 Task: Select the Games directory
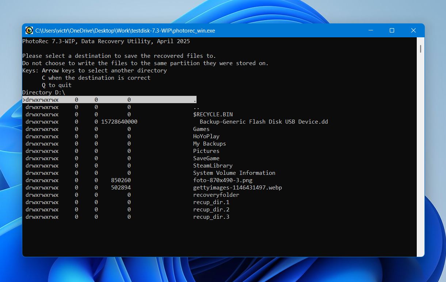(201, 129)
